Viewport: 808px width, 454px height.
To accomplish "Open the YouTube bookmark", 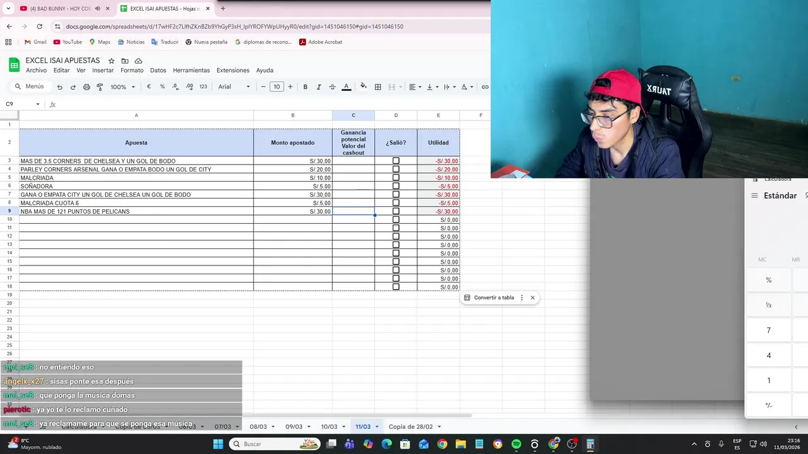I will [x=68, y=42].
